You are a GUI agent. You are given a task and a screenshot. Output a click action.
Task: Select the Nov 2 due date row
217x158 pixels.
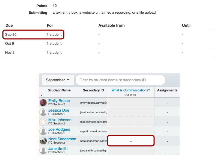[109, 53]
